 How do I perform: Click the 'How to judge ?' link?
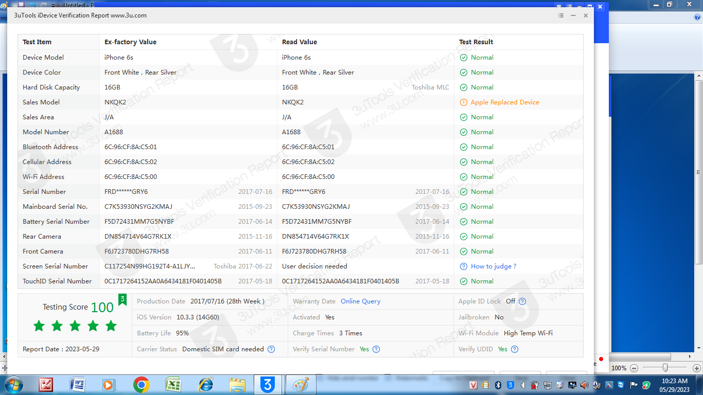(493, 266)
